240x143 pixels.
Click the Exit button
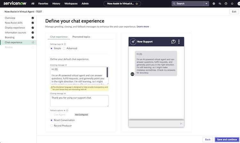point(234,12)
